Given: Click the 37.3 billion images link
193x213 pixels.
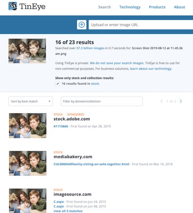Looking at the screenshot, I should (90, 48).
